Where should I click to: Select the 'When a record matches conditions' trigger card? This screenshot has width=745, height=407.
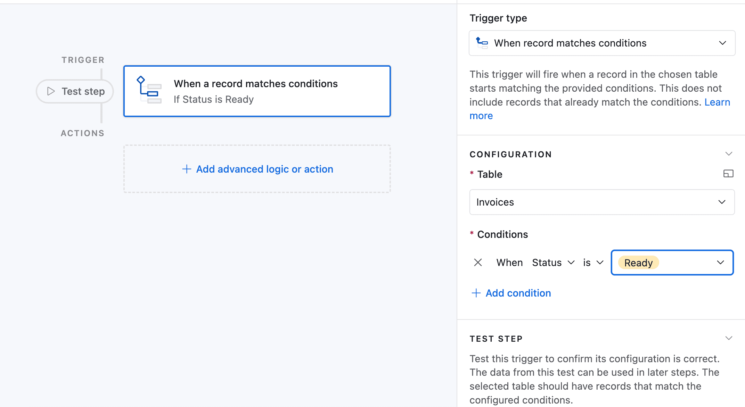(257, 91)
